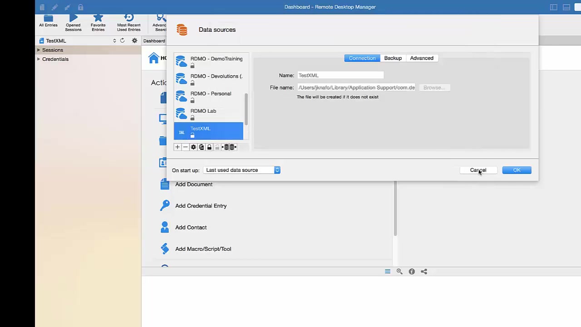Click the plus icon to add a data source
The height and width of the screenshot is (327, 581).
pos(177,147)
